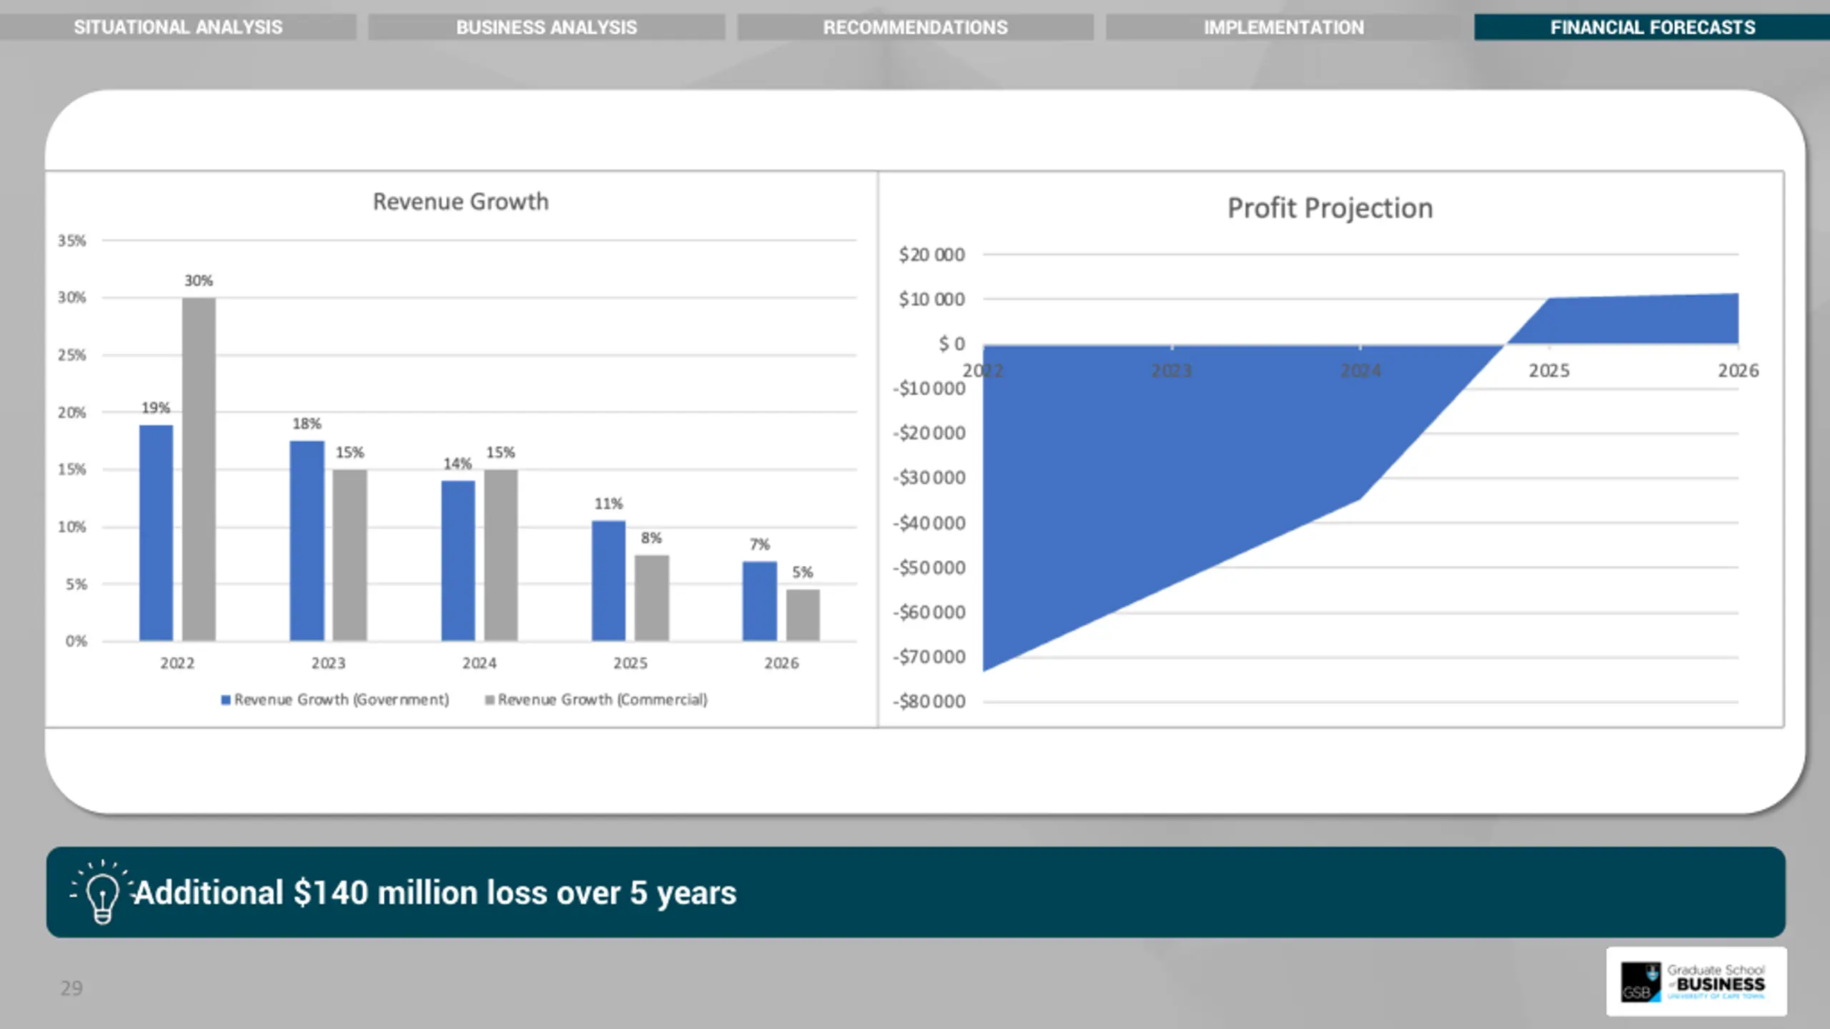Click the gray Commercial legend marker

490,700
